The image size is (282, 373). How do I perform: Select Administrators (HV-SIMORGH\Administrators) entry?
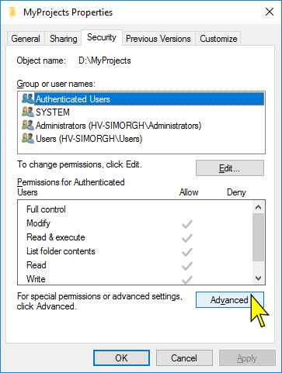click(118, 126)
